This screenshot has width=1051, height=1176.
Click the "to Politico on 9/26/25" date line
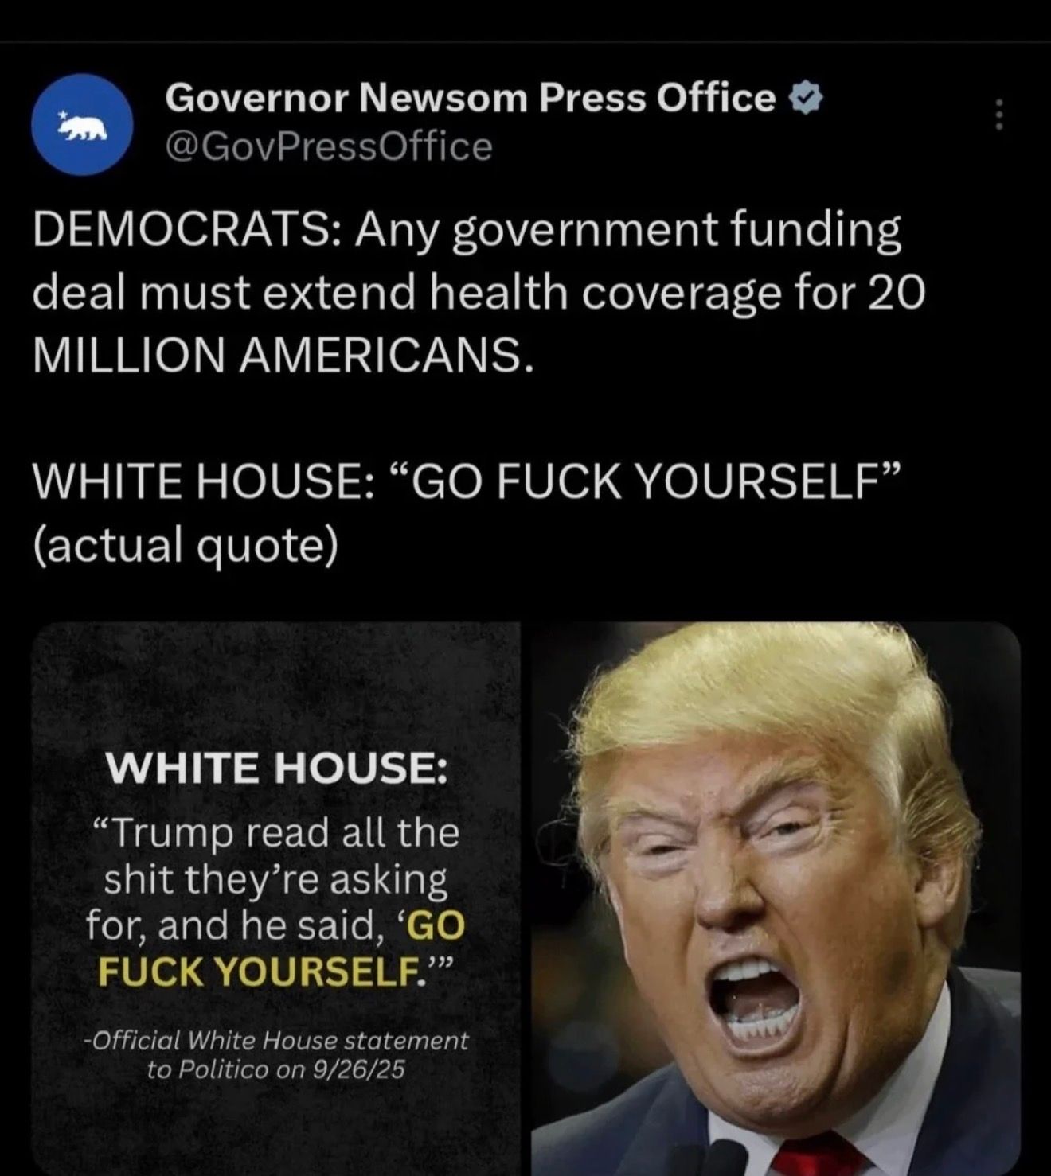click(276, 1070)
